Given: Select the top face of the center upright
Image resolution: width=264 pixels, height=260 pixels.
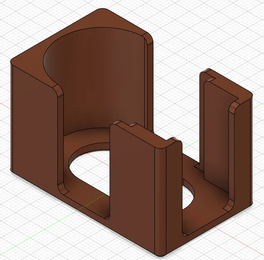Looking at the screenshot, I should tap(145, 133).
